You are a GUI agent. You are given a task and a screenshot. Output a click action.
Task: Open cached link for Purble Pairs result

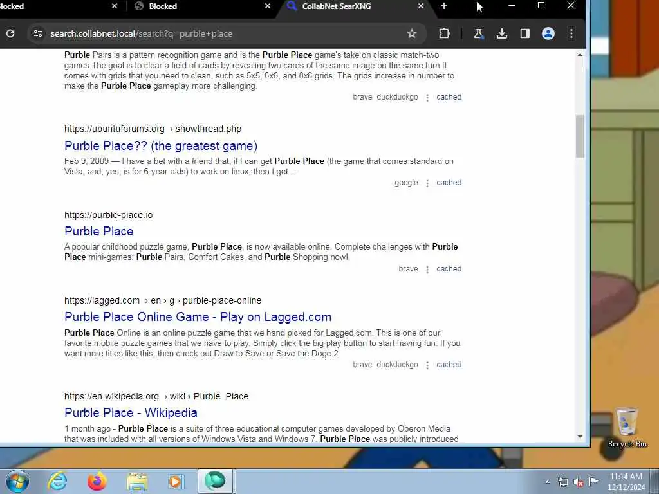449,97
